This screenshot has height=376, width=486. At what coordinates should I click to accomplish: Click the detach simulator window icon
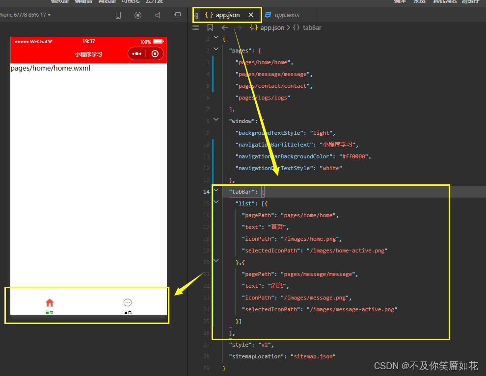(177, 15)
